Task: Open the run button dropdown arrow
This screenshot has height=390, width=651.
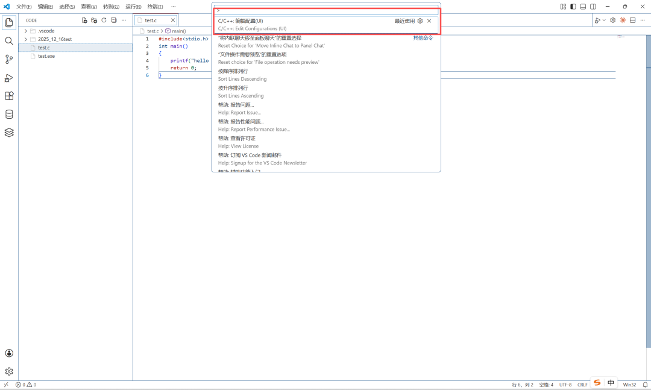Action: 604,20
